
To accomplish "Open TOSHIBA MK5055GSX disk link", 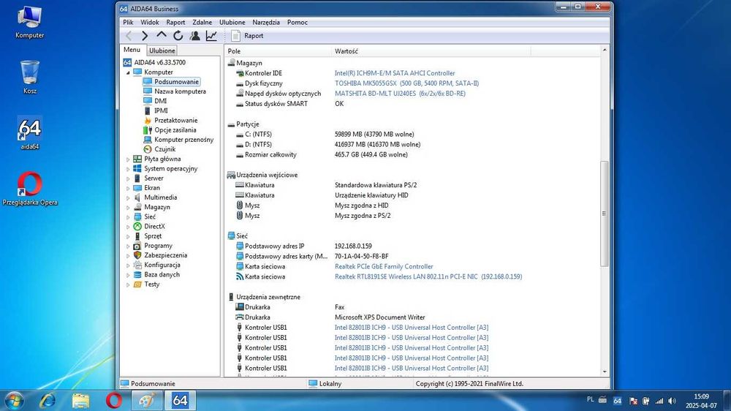I will click(406, 83).
